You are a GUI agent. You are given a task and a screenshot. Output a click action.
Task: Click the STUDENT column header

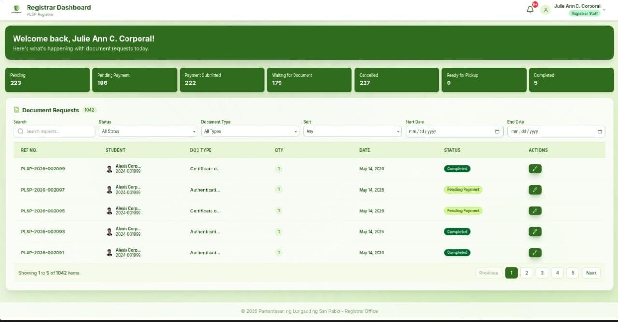[x=115, y=150]
